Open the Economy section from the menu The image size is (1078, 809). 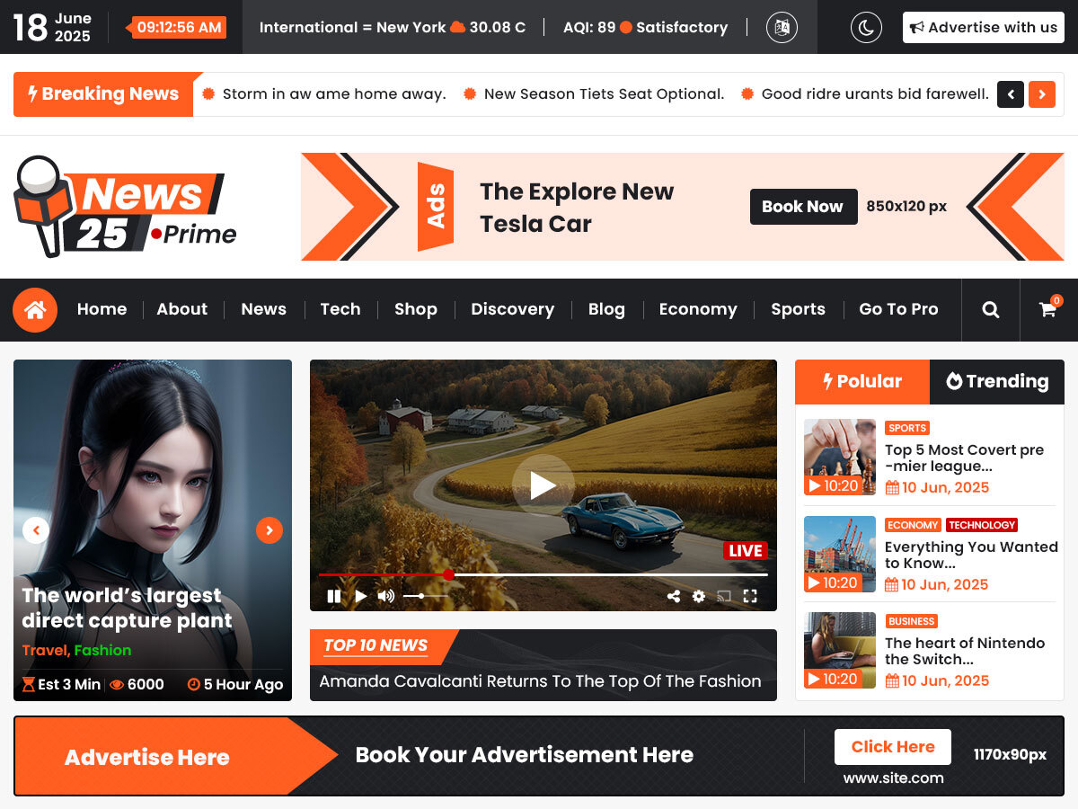pyautogui.click(x=698, y=309)
